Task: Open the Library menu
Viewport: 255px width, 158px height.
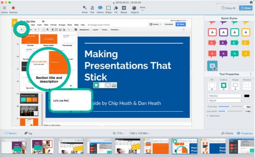Action: (x=4, y=10)
